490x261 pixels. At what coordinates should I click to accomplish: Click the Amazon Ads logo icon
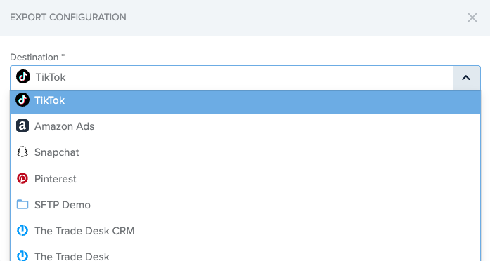pos(22,126)
